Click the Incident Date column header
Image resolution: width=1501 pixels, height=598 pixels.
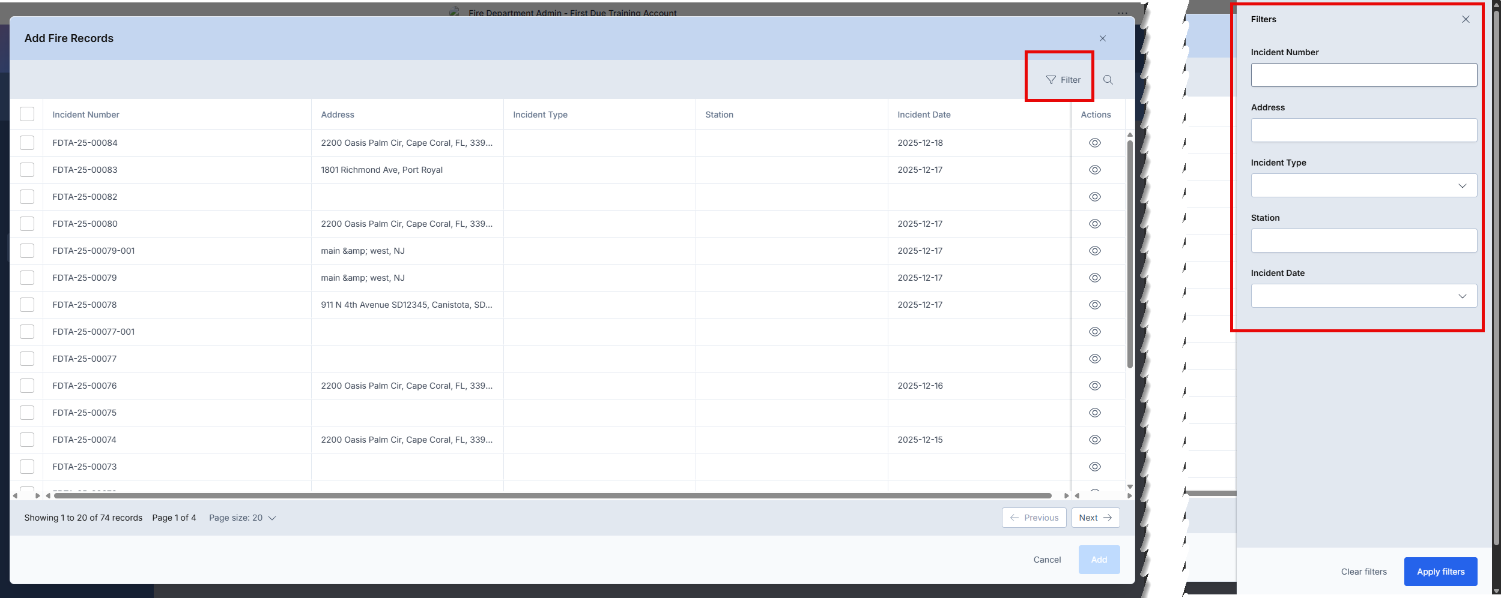coord(924,115)
